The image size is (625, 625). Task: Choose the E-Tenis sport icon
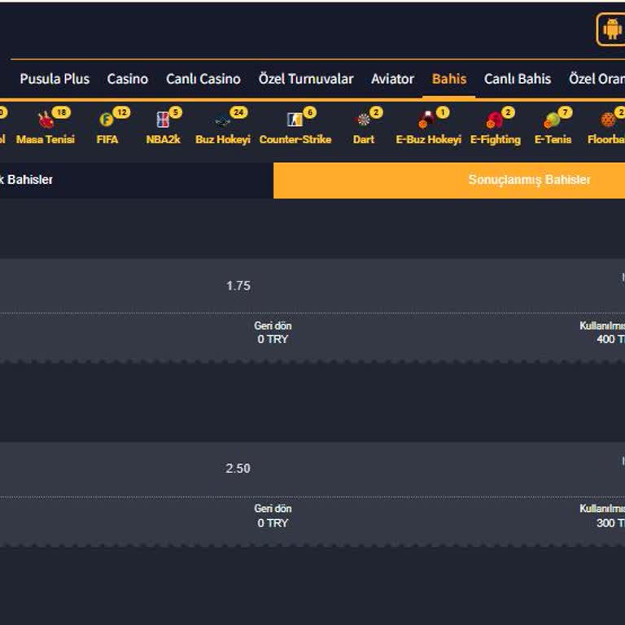pyautogui.click(x=553, y=121)
